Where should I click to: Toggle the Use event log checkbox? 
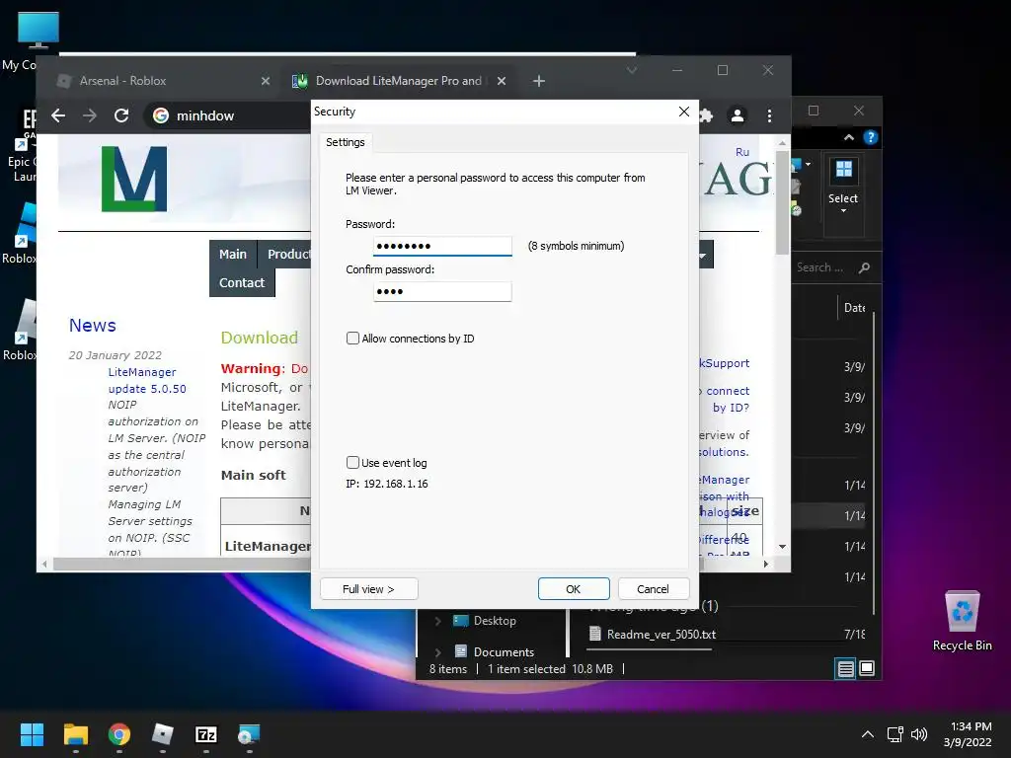[352, 463]
